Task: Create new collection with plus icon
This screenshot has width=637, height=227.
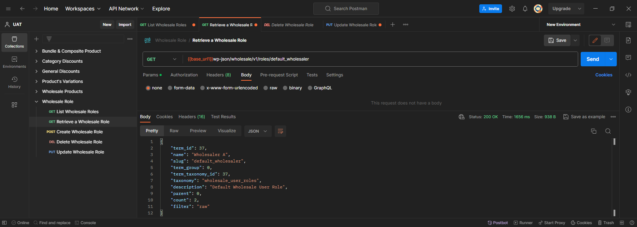Action: pyautogui.click(x=36, y=39)
